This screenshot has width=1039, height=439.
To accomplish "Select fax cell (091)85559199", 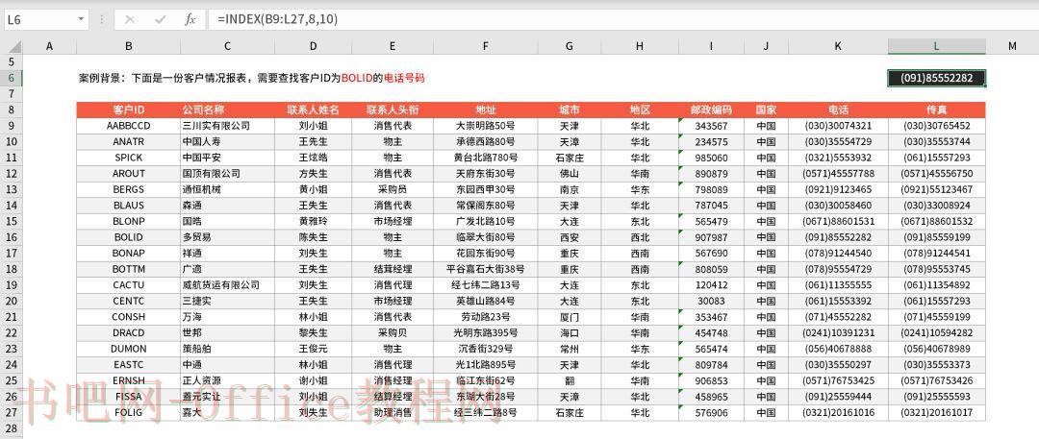I will click(x=936, y=237).
